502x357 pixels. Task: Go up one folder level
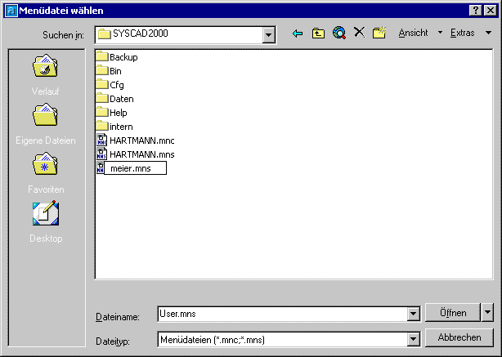point(318,33)
